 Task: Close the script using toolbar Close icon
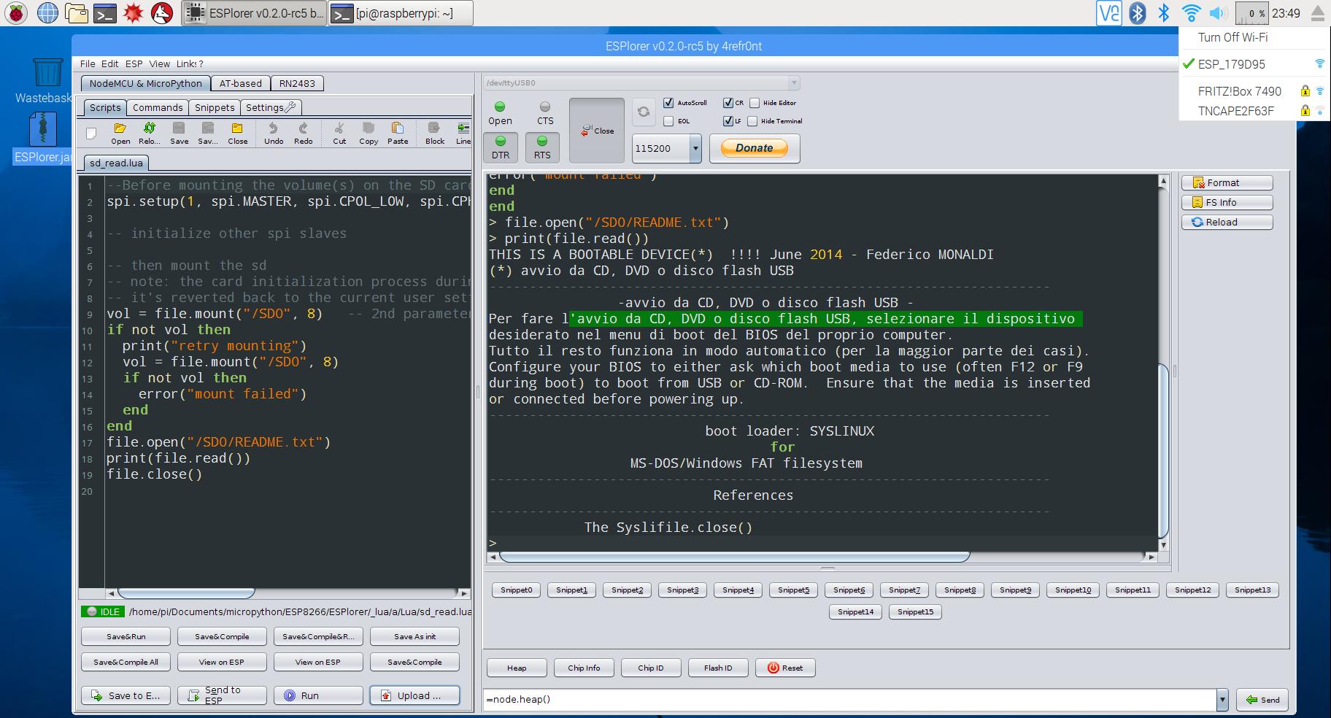coord(237,133)
